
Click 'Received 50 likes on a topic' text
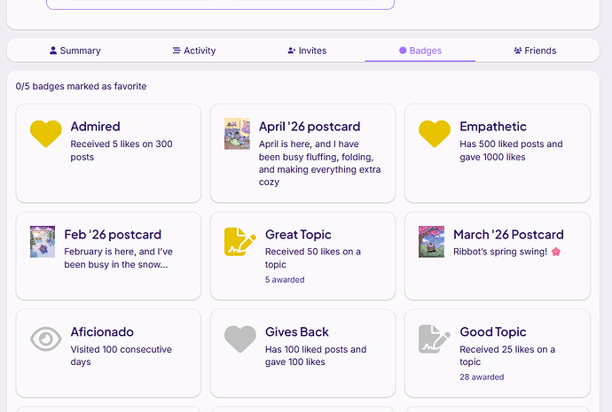tap(313, 258)
